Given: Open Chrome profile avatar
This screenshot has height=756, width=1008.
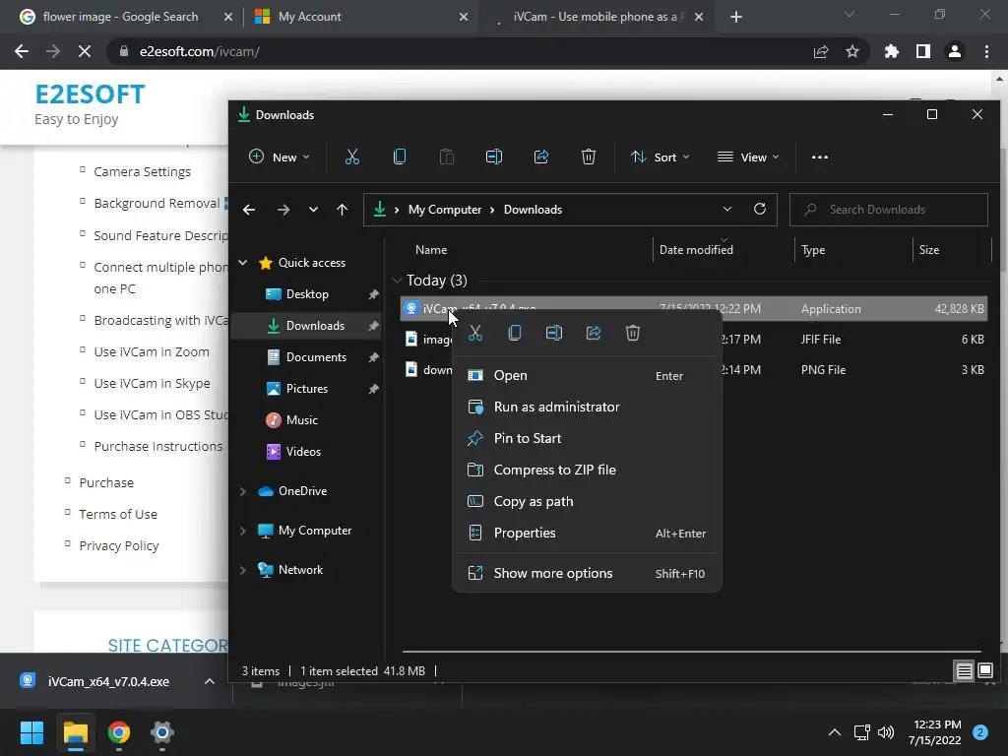Looking at the screenshot, I should pyautogui.click(x=955, y=51).
